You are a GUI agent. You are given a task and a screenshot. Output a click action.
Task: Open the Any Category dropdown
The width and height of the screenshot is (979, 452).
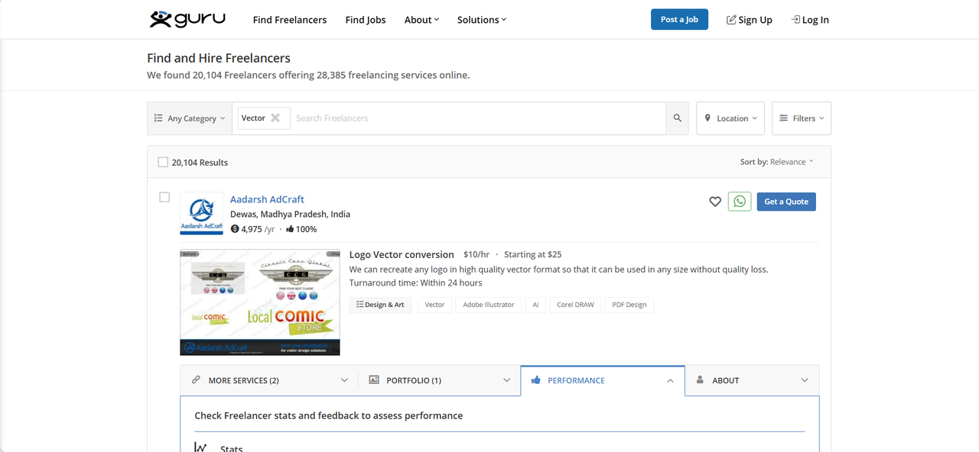click(x=190, y=118)
